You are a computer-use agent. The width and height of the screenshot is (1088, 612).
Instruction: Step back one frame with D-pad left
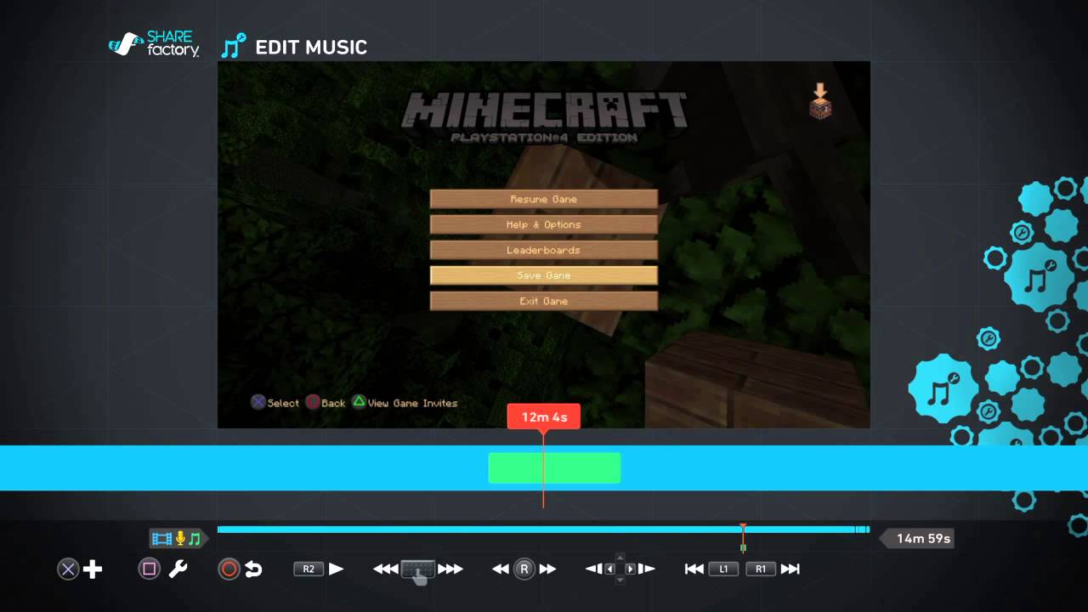click(x=593, y=569)
